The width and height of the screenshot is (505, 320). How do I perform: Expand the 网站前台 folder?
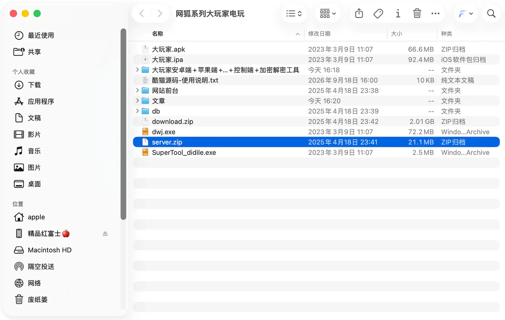click(137, 90)
